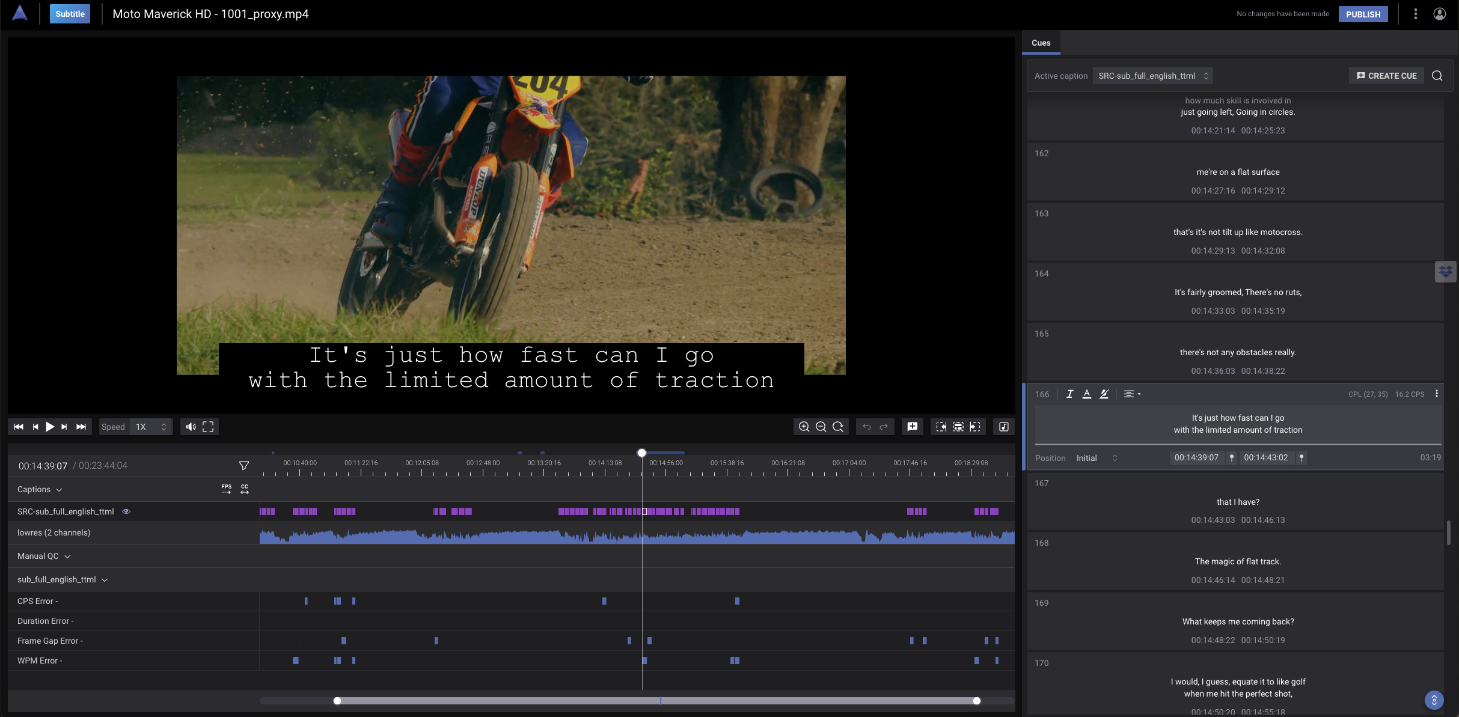This screenshot has width=1459, height=717.
Task: Click the CREATE CUE button
Action: [x=1386, y=76]
